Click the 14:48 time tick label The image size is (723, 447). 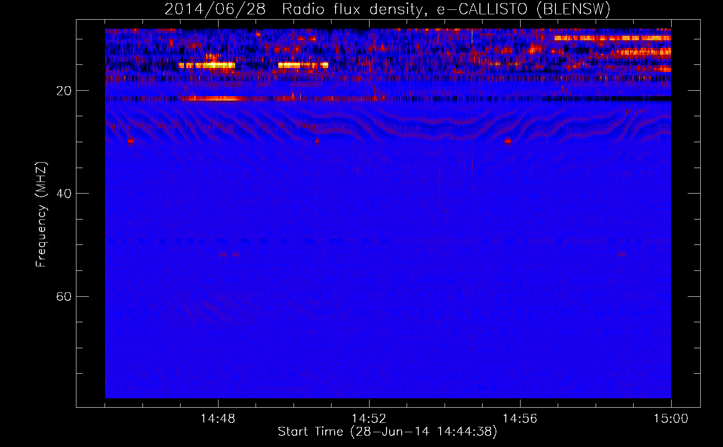[218, 419]
